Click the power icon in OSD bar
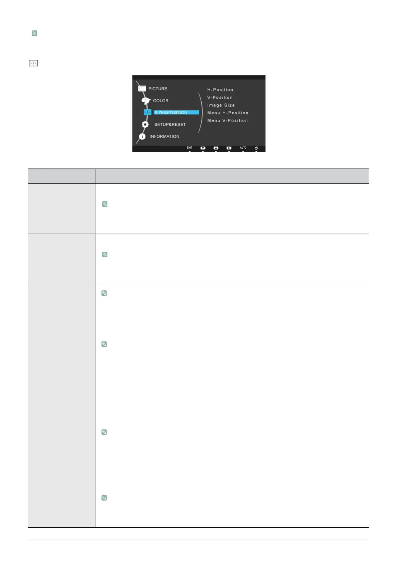Image resolution: width=397 pixels, height=562 pixels. point(256,148)
